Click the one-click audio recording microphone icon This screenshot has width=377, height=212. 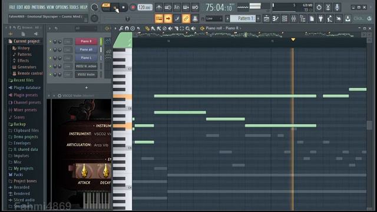[x=337, y=7]
